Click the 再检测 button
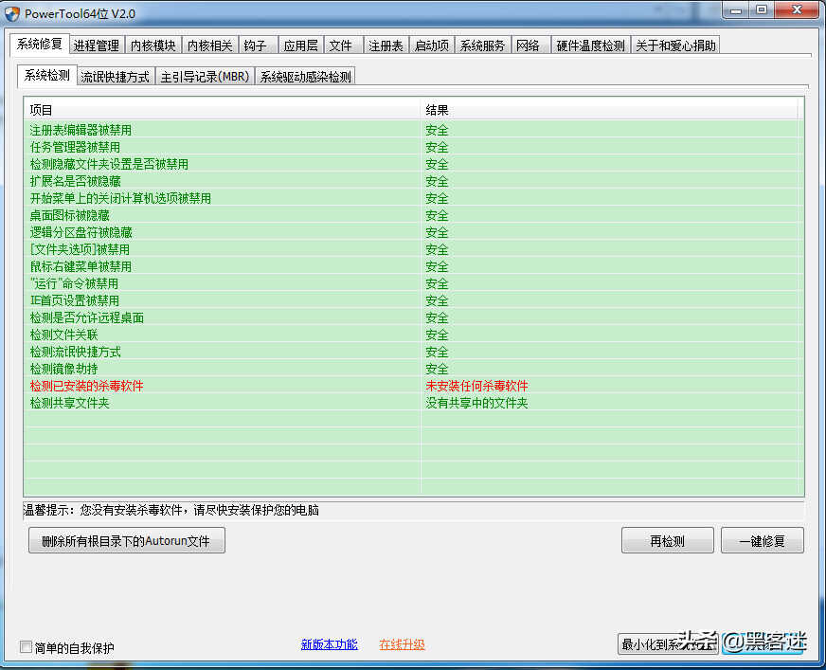 point(668,540)
